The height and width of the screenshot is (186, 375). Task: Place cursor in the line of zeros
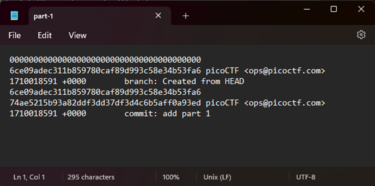click(x=105, y=60)
